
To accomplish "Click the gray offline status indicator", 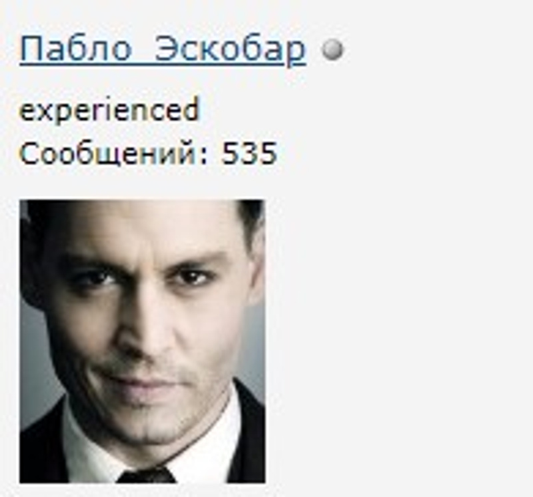I will [332, 50].
